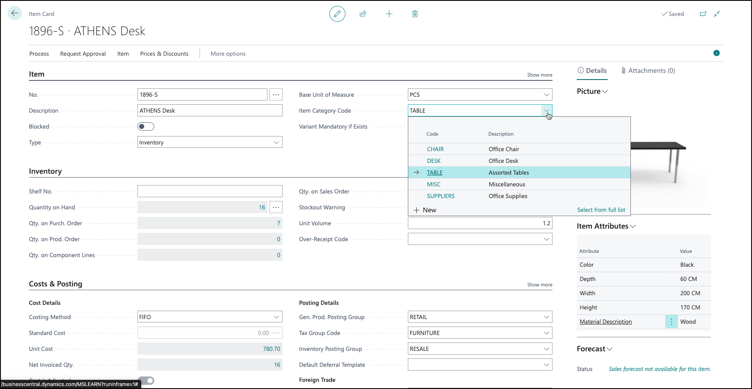Close the Item Category Code dropdown arrow
This screenshot has width=752, height=389.
[x=547, y=111]
